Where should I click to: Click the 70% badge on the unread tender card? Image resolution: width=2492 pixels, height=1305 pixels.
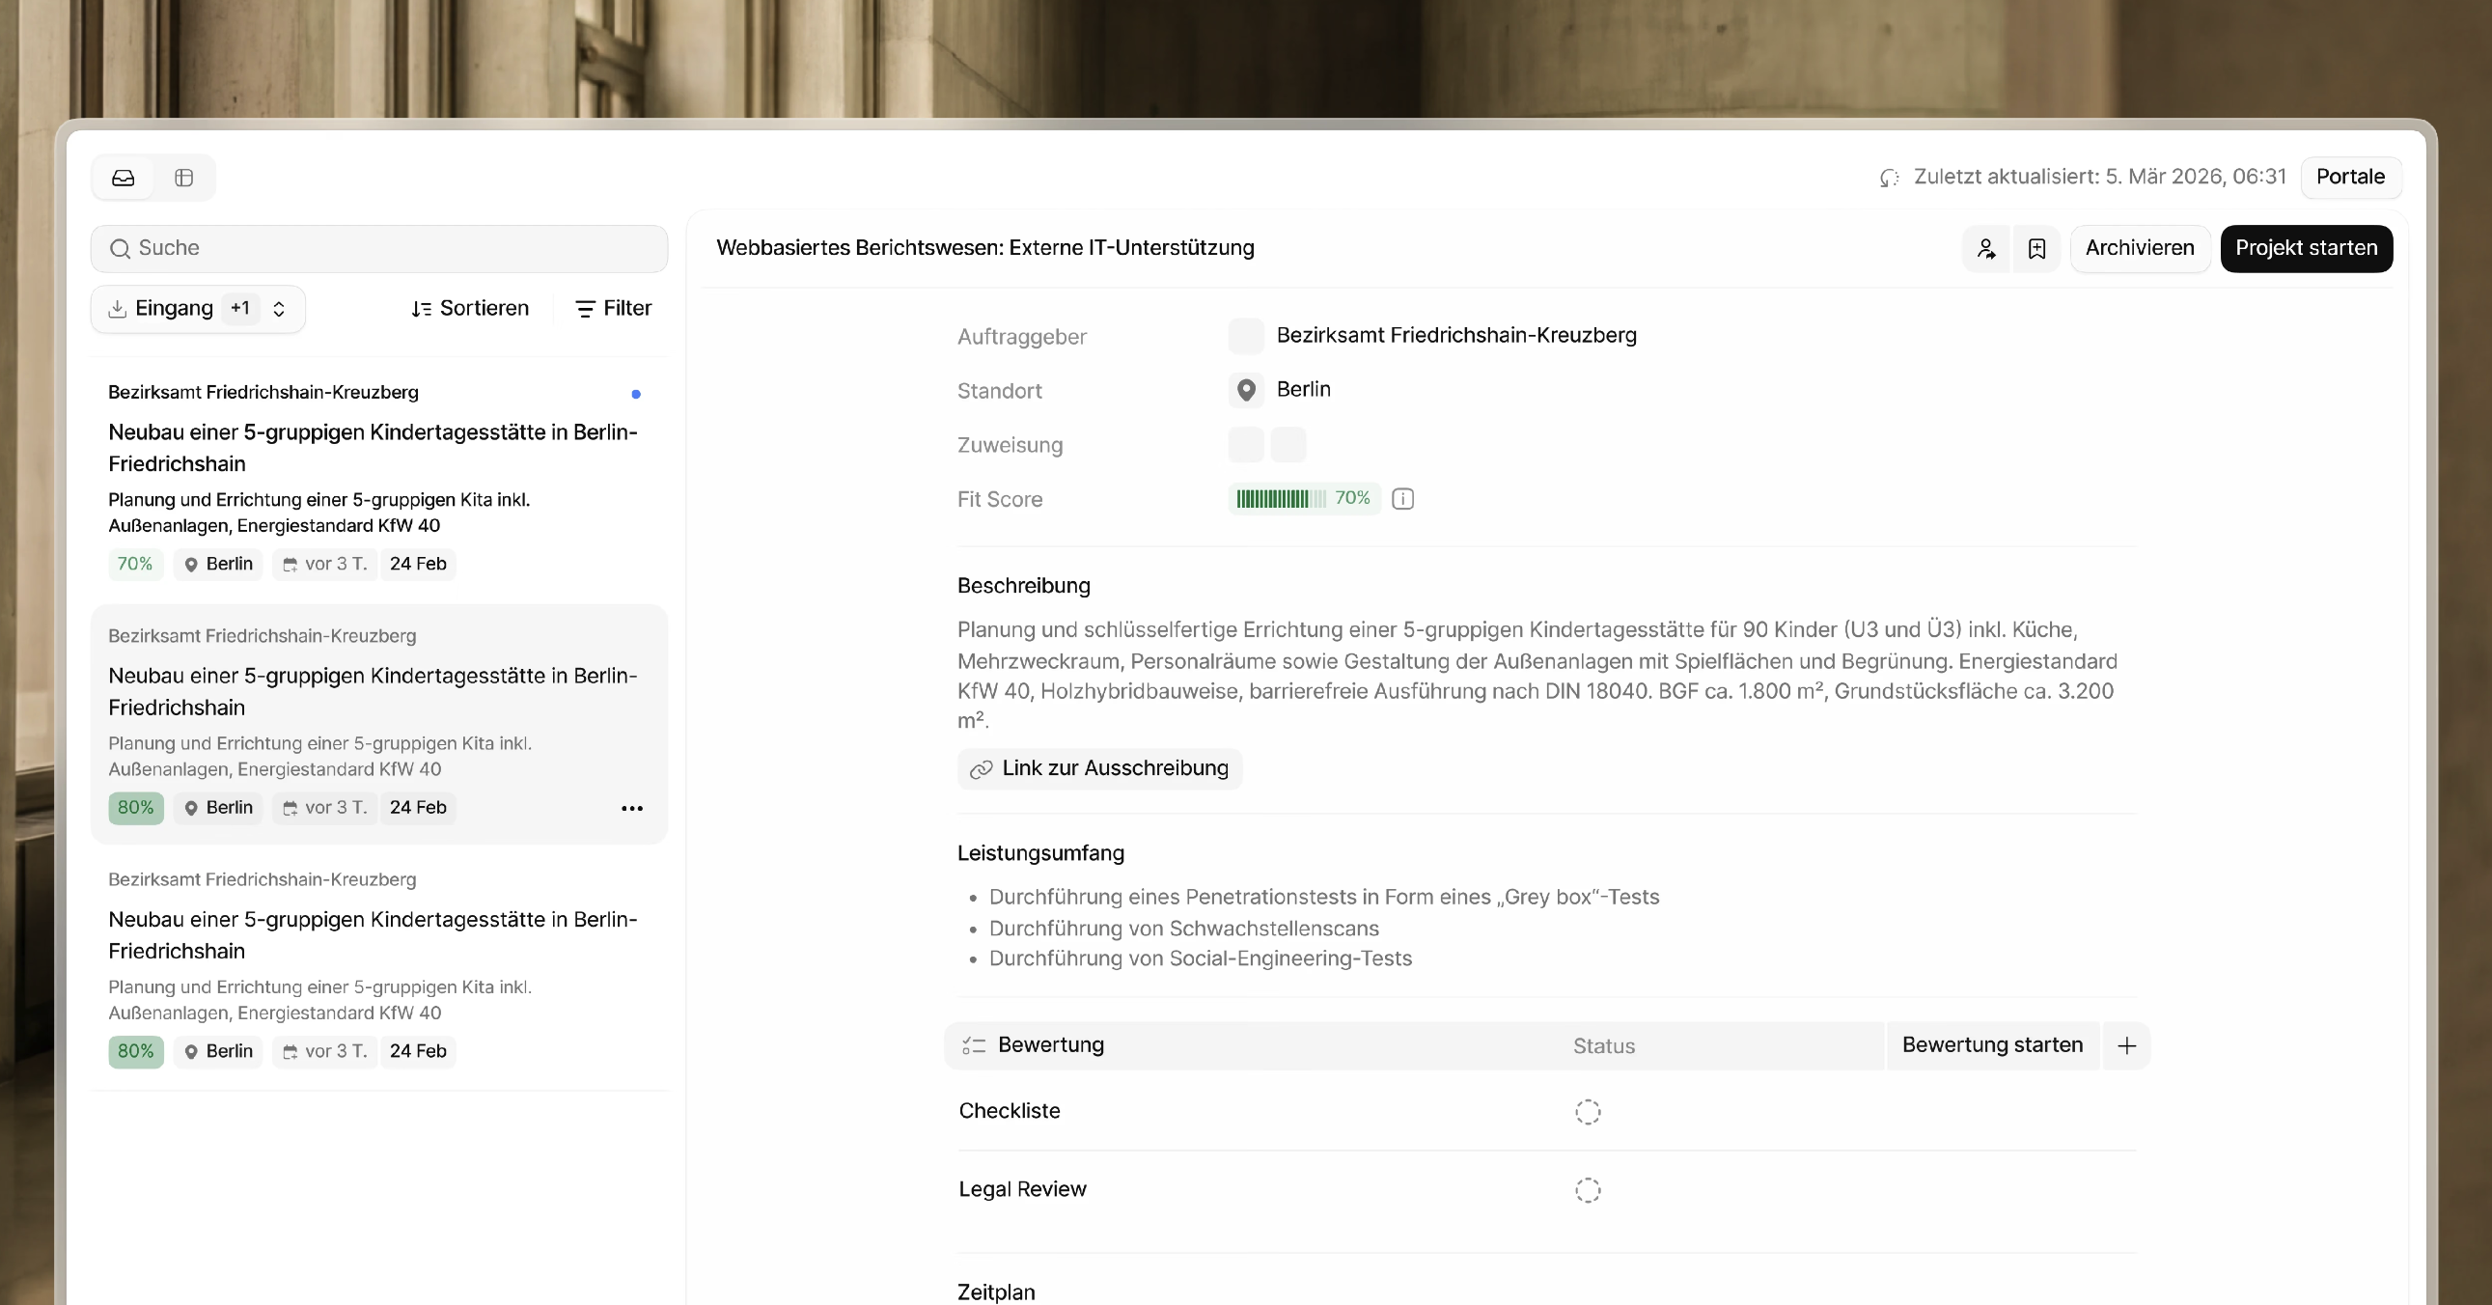(x=135, y=564)
